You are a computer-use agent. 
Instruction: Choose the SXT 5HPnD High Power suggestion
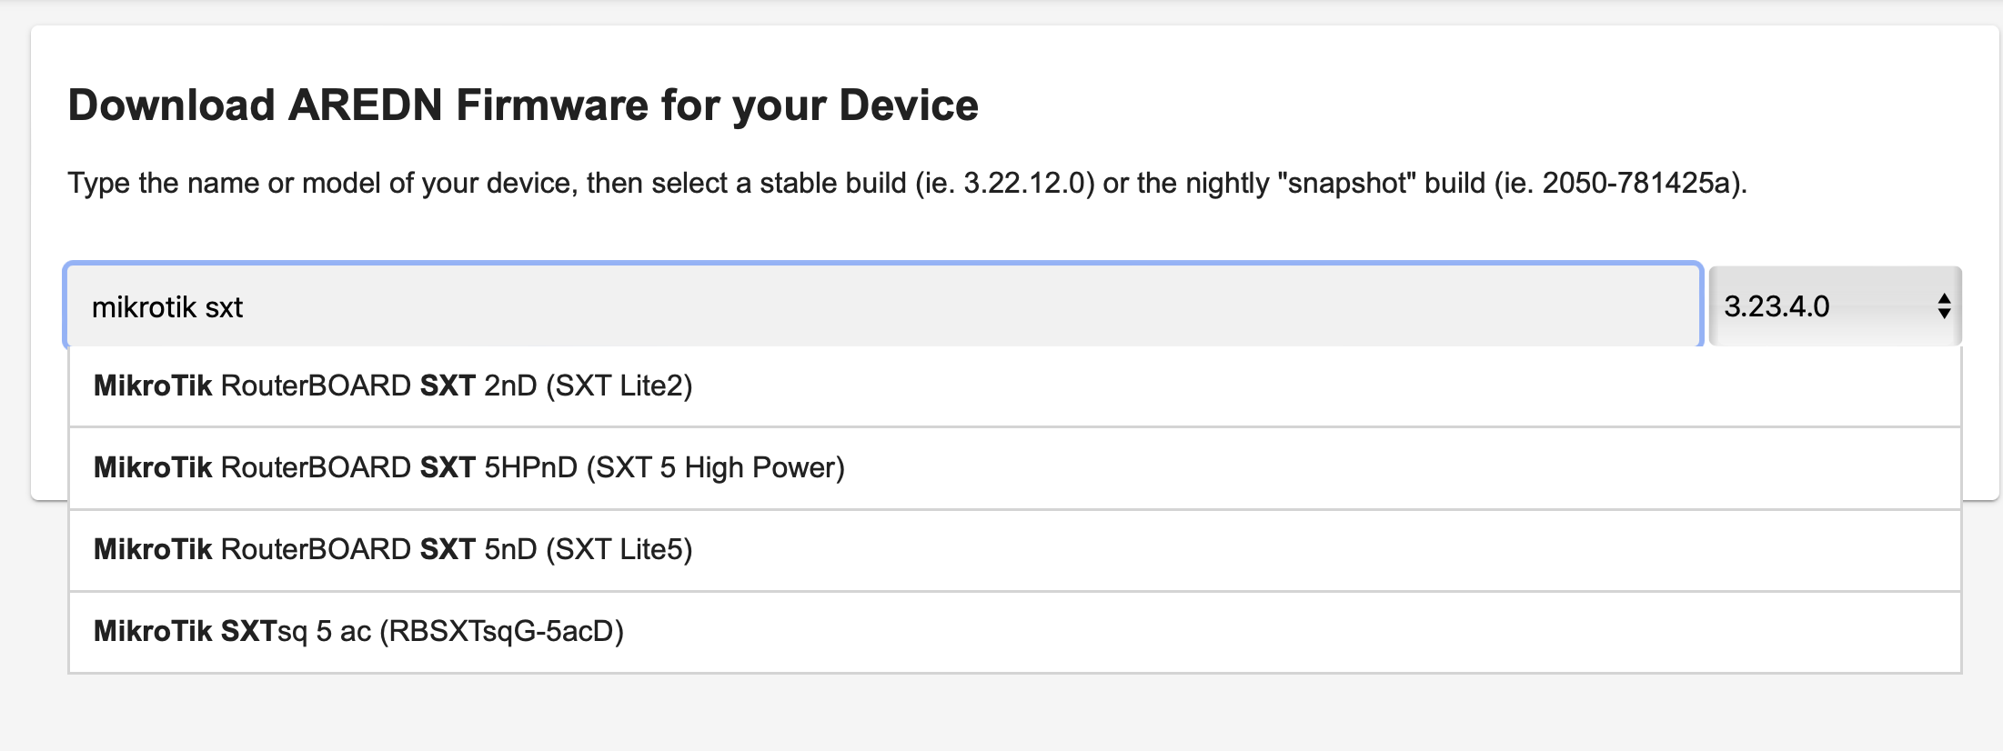(468, 468)
